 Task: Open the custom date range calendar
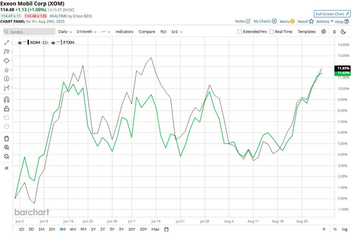pyautogui.click(x=166, y=229)
